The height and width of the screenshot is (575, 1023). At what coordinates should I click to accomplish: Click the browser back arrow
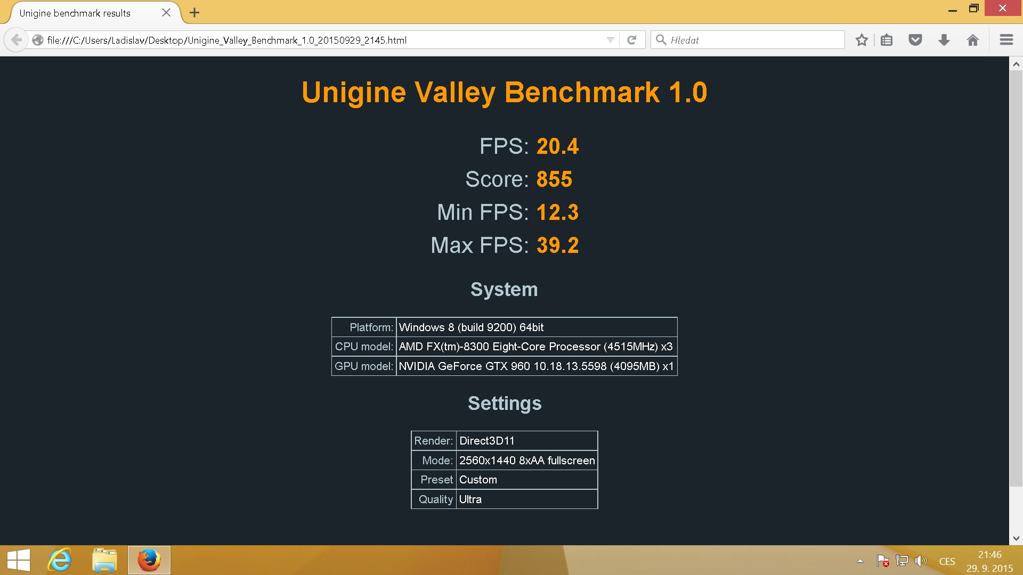(17, 40)
